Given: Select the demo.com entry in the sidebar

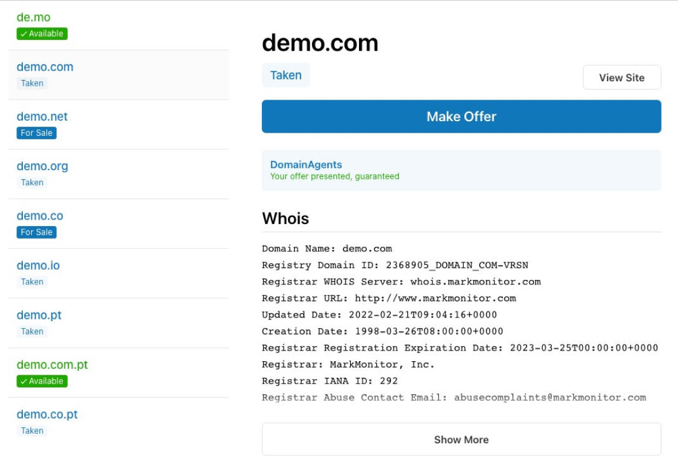Looking at the screenshot, I should 44,66.
